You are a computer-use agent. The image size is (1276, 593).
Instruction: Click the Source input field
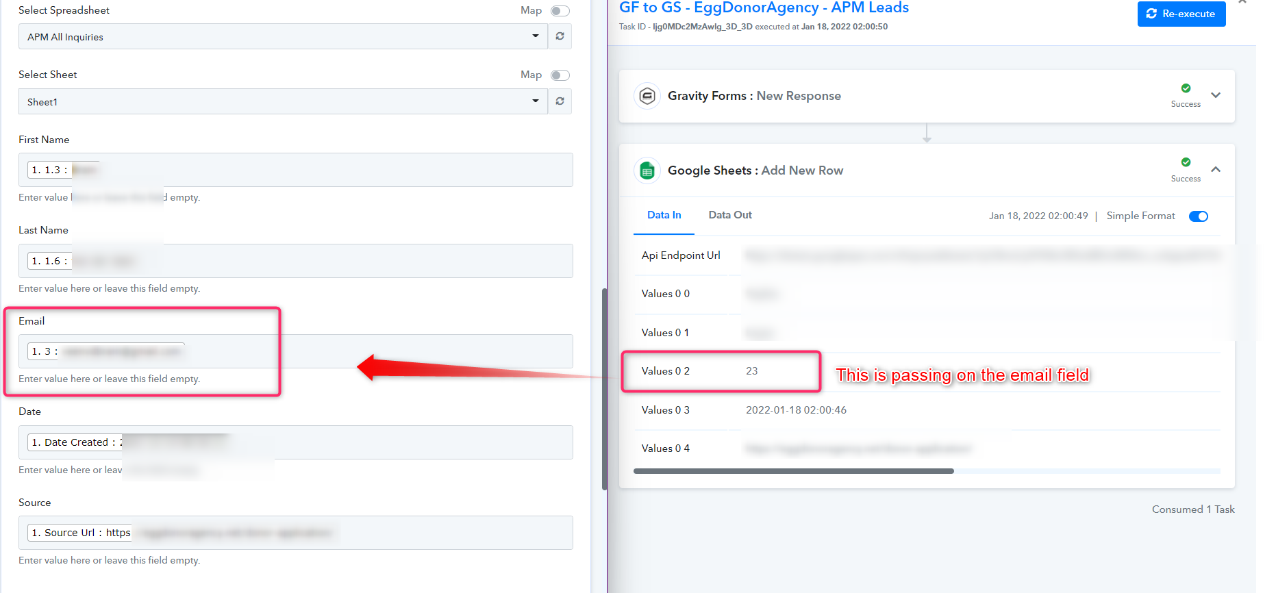pos(296,533)
